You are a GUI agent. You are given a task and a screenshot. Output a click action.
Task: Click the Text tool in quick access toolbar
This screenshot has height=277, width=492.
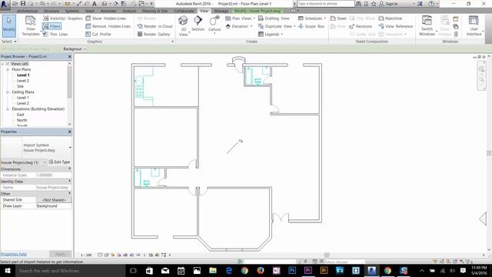(x=94, y=4)
